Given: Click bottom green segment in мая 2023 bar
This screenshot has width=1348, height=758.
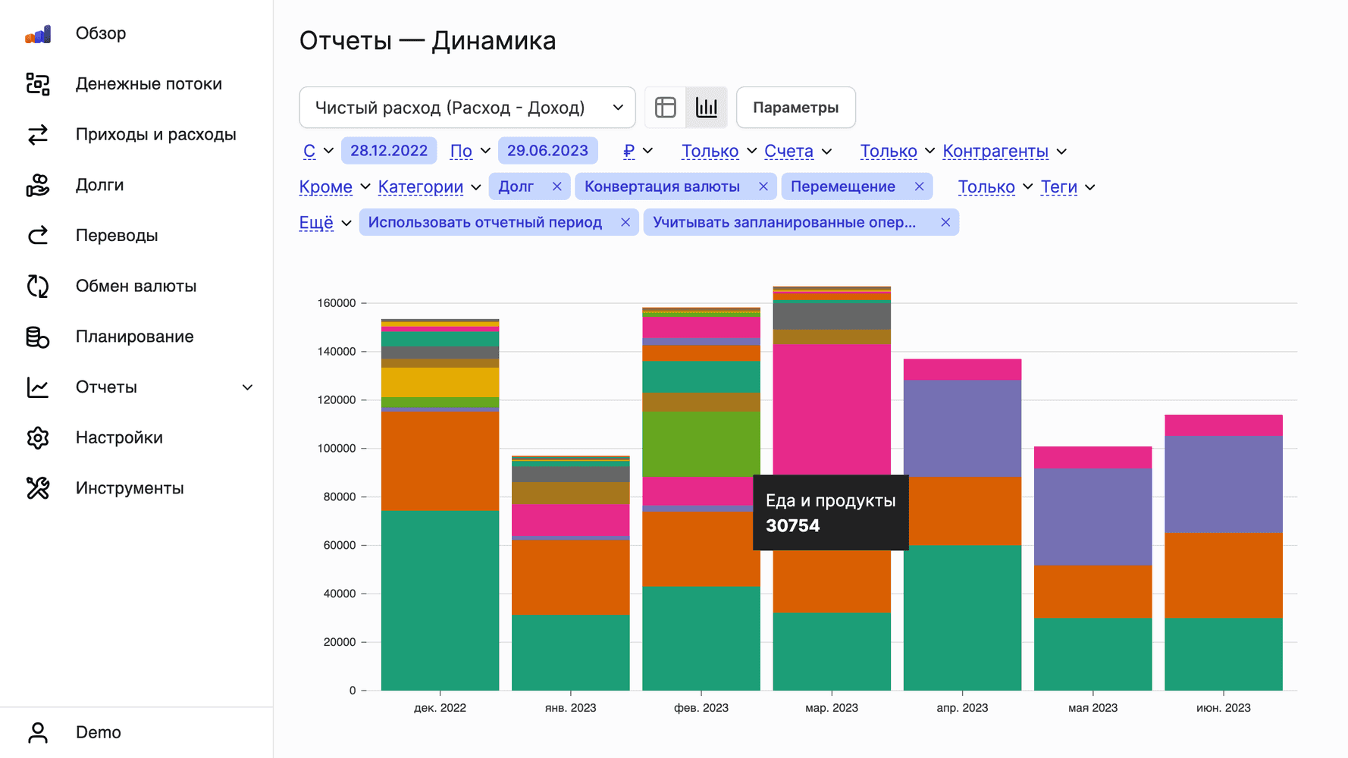Looking at the screenshot, I should point(1093,654).
